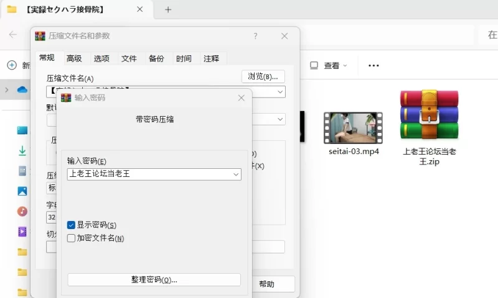Enable the 加密文件名(N) checkbox
This screenshot has height=298, width=498.
pos(71,238)
